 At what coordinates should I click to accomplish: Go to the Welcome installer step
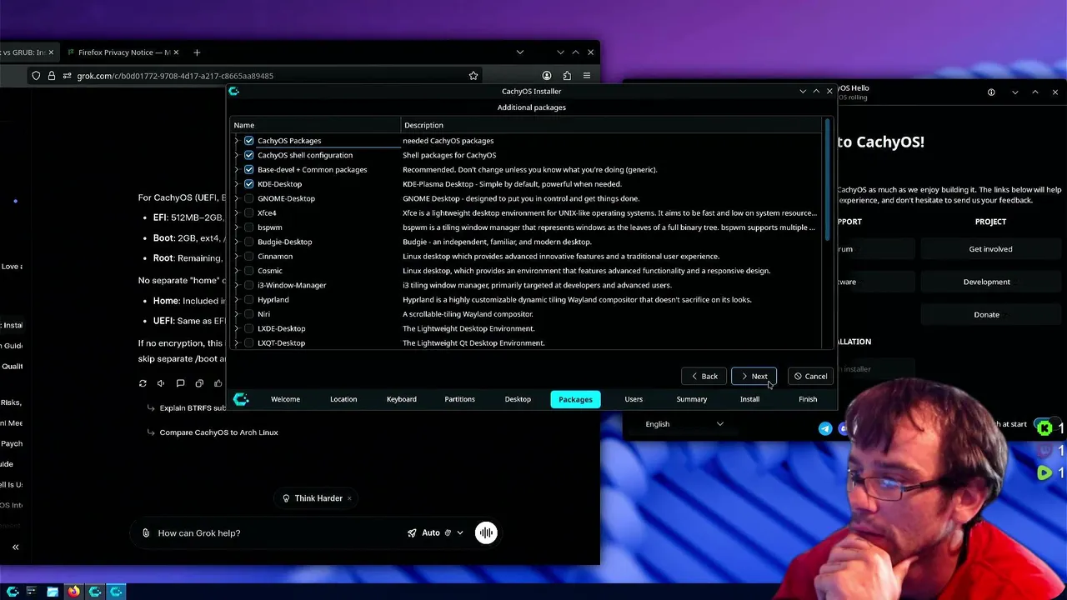point(285,399)
